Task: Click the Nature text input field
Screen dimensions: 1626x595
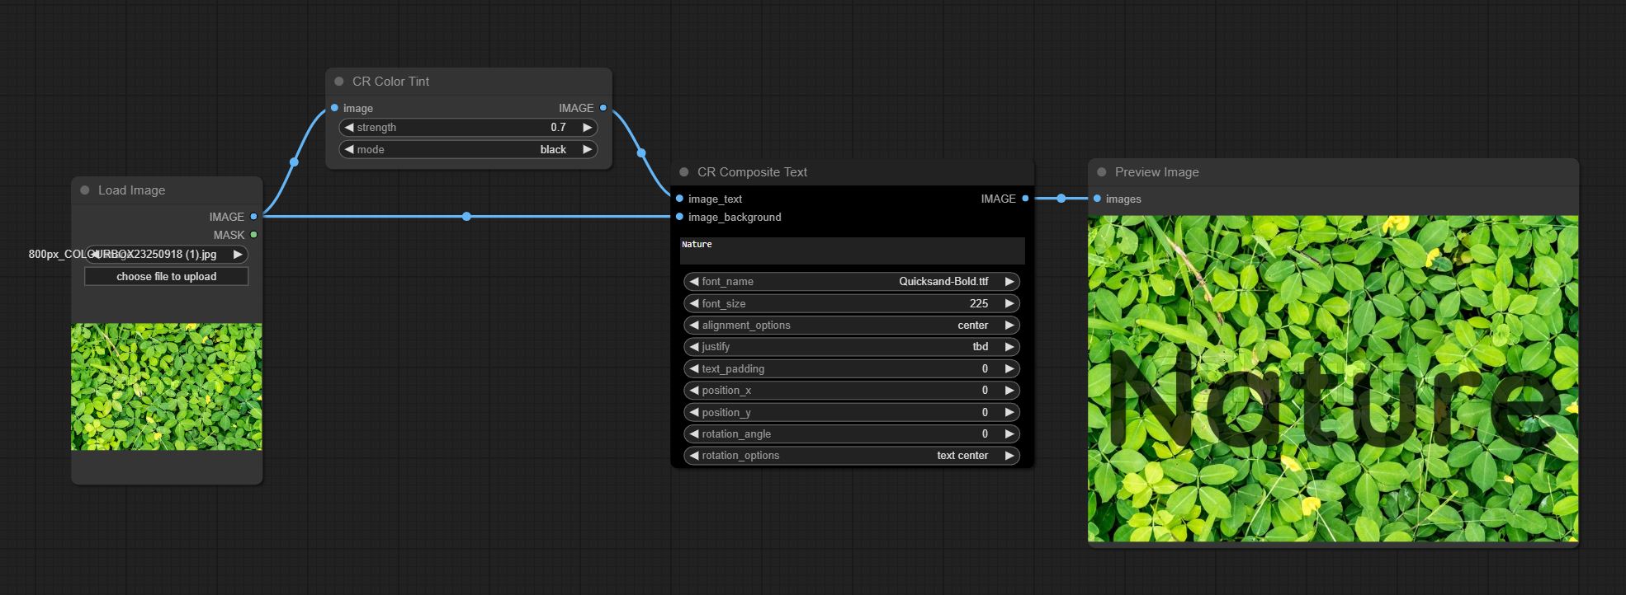Action: point(852,251)
